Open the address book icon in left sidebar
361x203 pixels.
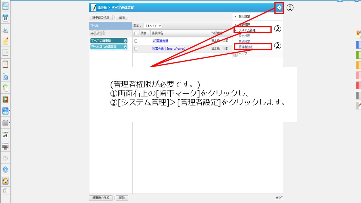pyautogui.click(x=5, y=53)
